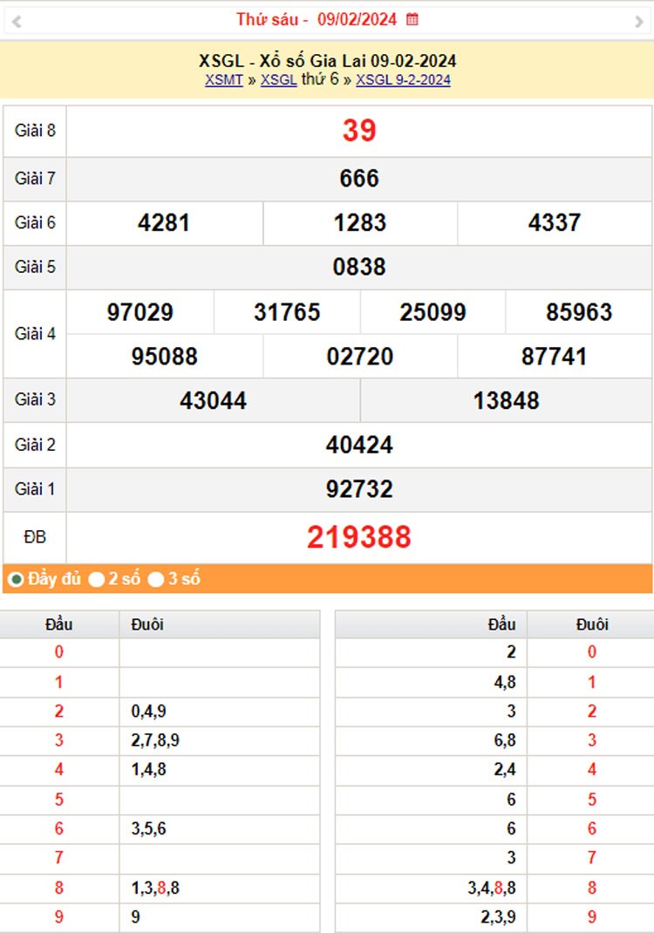Select the Đầy đủ radio option
This screenshot has height=933, width=654.
[x=16, y=579]
